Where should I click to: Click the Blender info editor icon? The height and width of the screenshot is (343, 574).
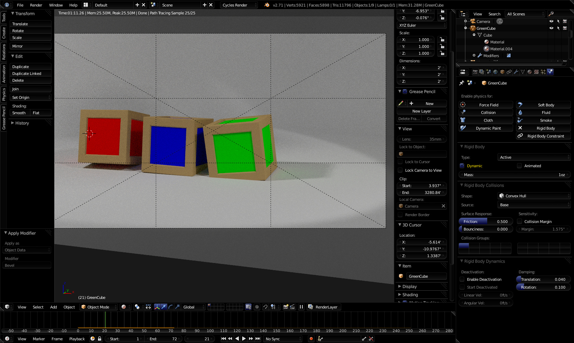tap(7, 5)
